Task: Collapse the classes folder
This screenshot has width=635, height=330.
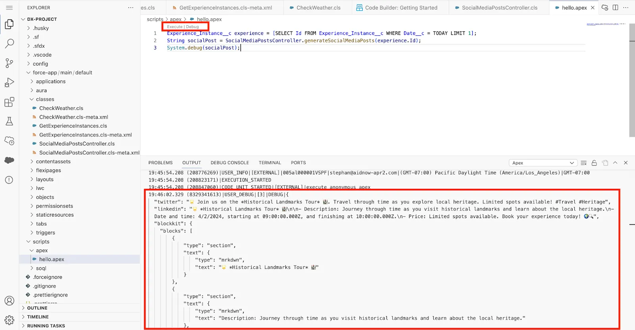Action: tap(45, 99)
